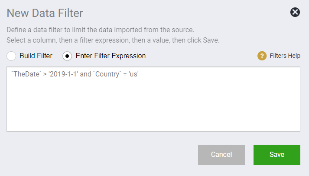309x176 pixels.
Task: Save the filter expression
Action: [x=277, y=155]
